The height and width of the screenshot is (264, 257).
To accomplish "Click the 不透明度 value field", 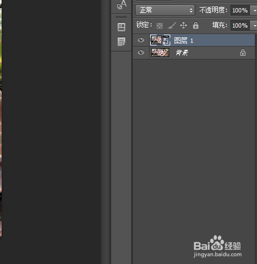I will [x=240, y=10].
